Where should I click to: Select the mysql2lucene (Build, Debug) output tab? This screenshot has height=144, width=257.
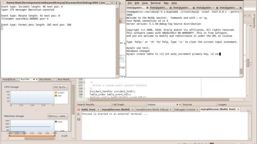click(152, 109)
